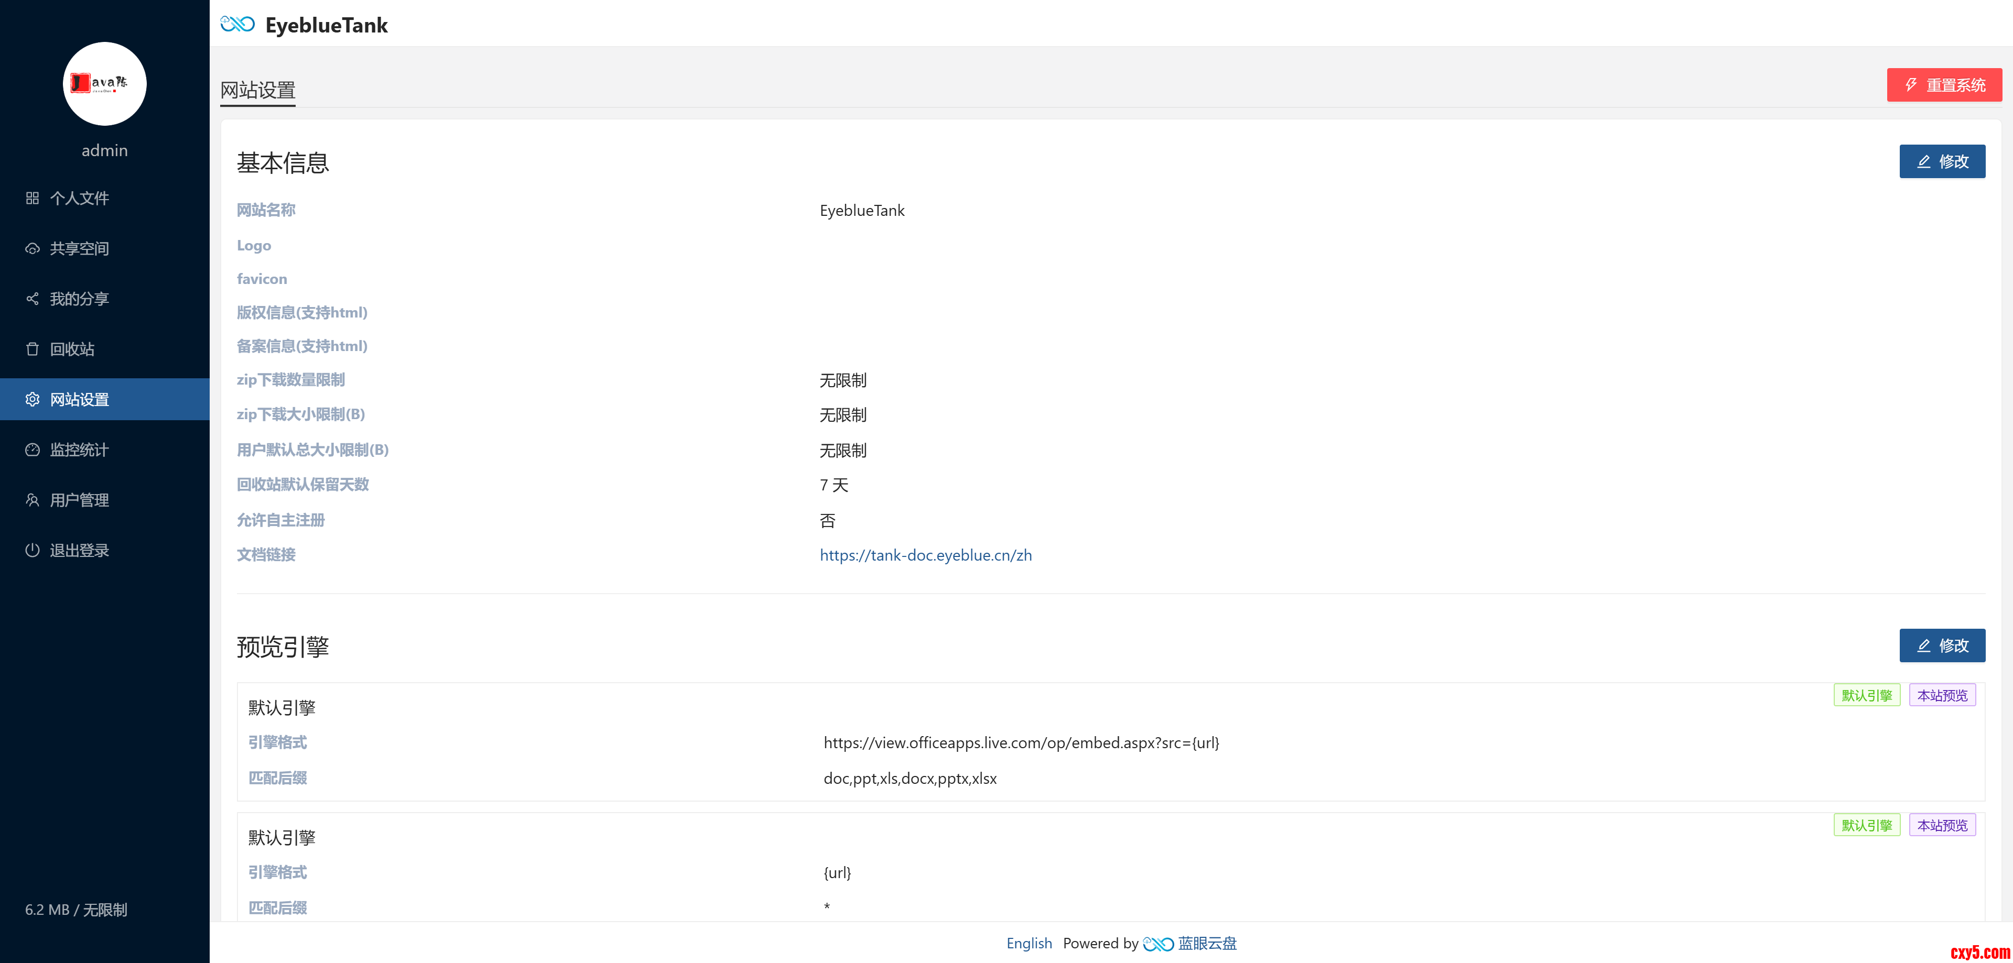The image size is (2013, 963).
Task: Select 用户管理 from the sidebar menu
Action: point(79,500)
